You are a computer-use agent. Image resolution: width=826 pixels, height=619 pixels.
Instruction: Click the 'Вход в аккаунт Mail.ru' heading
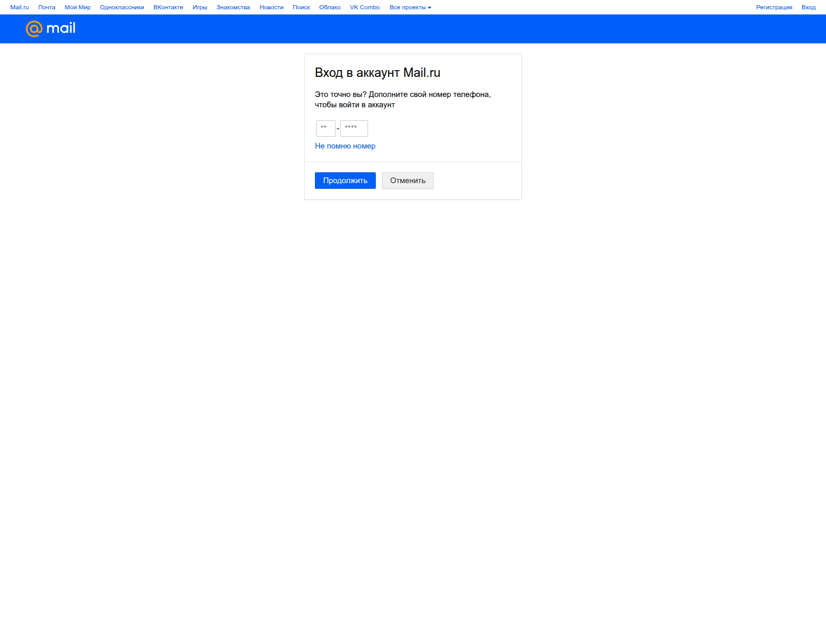coord(377,73)
